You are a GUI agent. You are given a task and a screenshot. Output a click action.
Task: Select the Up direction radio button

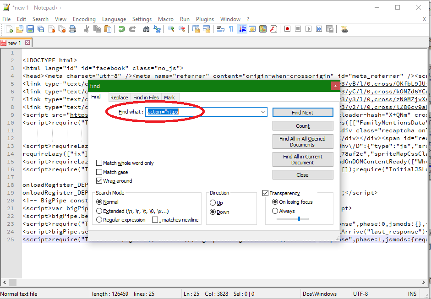(213, 203)
